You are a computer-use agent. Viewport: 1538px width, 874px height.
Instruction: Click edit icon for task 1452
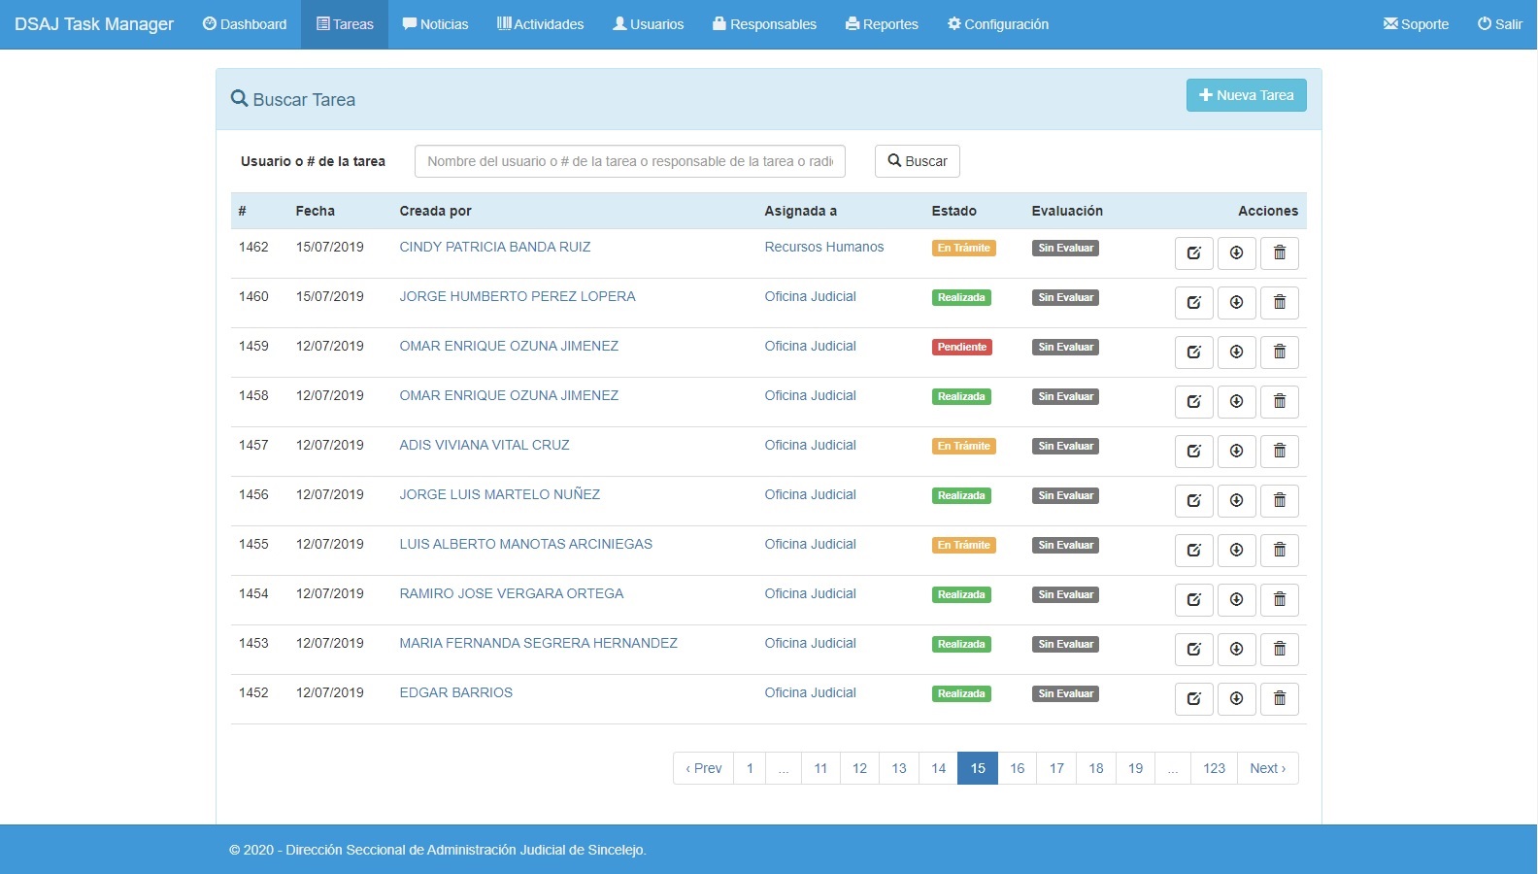pyautogui.click(x=1193, y=699)
